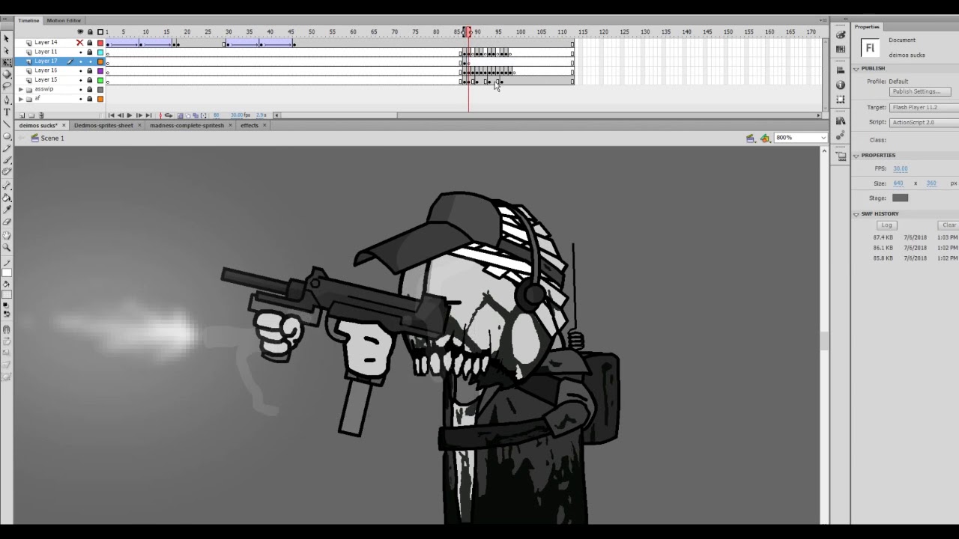
Task: Select the Hand tool
Action: pyautogui.click(x=7, y=235)
